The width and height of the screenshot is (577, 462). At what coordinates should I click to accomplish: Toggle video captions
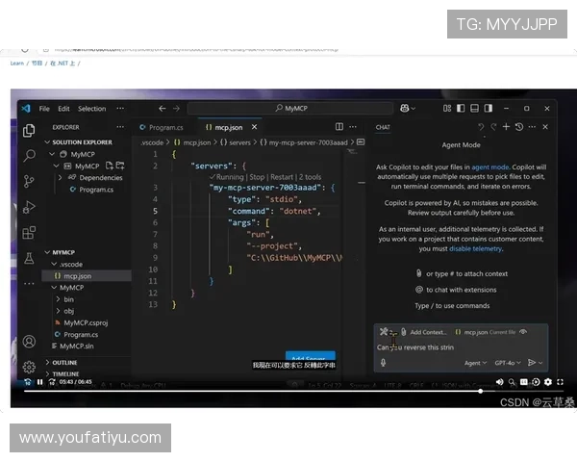pos(524,382)
